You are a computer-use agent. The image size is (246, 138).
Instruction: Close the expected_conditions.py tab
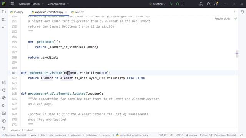tap(66, 12)
